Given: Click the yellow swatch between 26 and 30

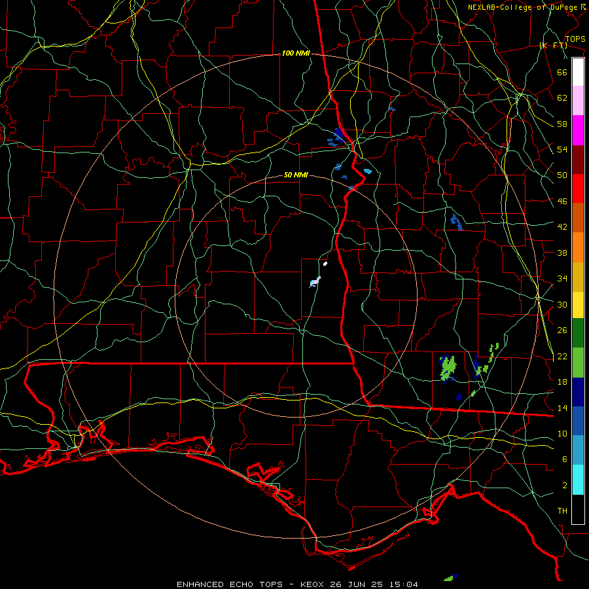Looking at the screenshot, I should tap(578, 304).
